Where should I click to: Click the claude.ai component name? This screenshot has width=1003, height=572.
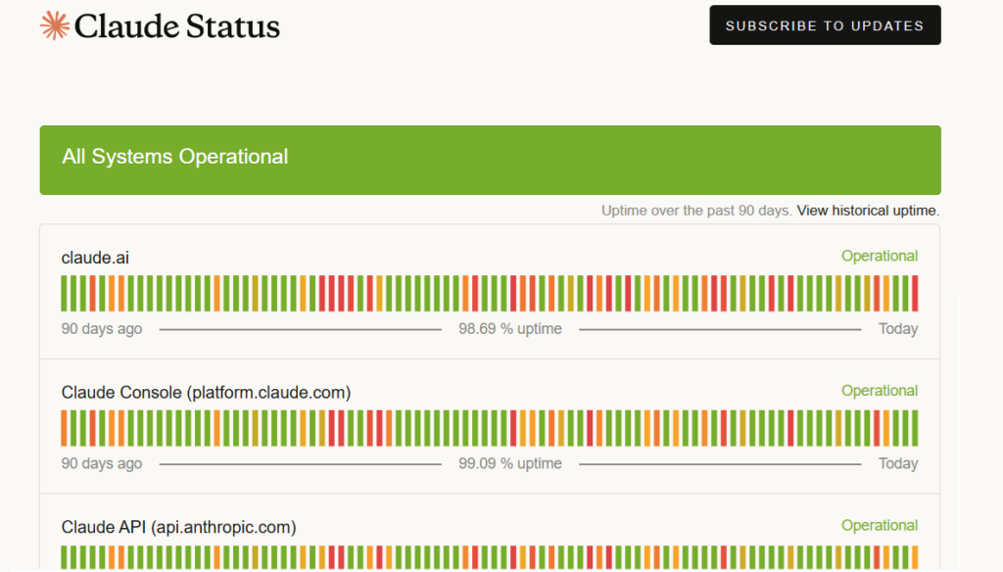tap(95, 258)
